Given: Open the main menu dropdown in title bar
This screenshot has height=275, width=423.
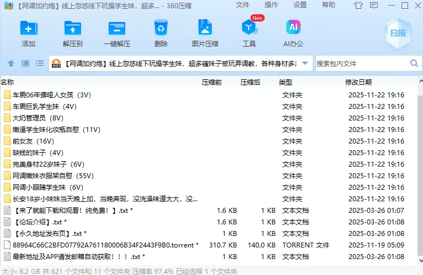Looking at the screenshot, I should 375,5.
